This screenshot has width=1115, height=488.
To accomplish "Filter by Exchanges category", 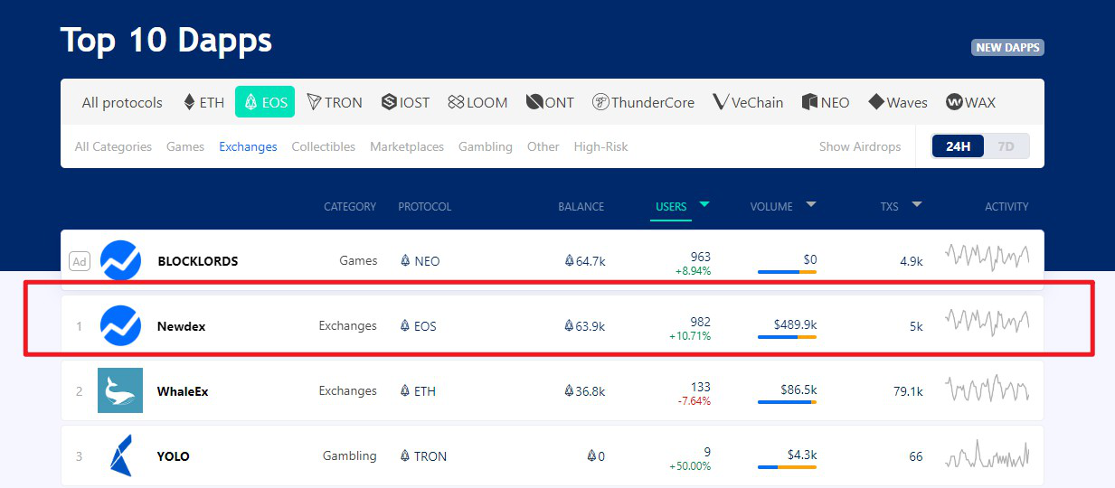I will (248, 146).
